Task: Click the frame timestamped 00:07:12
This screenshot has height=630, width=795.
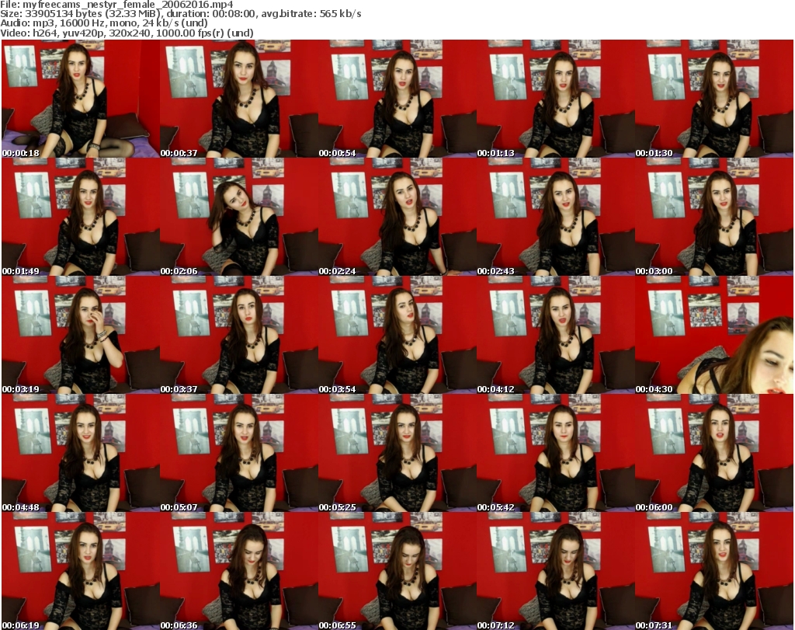Action: [555, 571]
